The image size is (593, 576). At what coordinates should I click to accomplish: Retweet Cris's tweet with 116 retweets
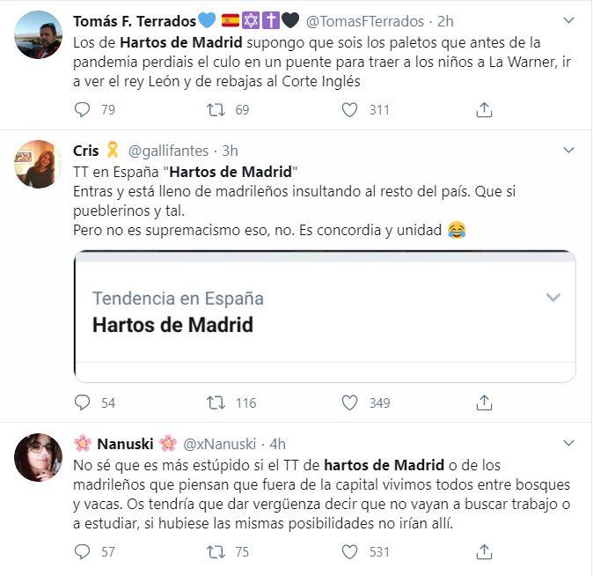tap(216, 402)
